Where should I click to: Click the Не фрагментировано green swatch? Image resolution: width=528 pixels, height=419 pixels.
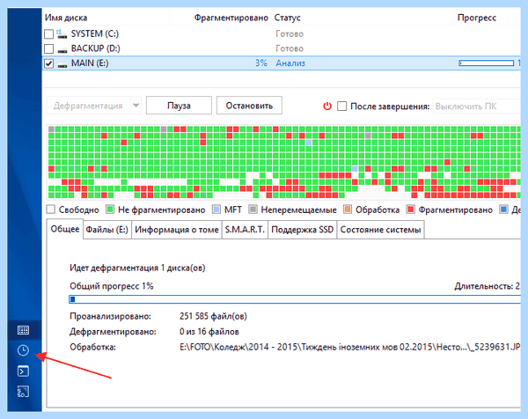pyautogui.click(x=110, y=209)
